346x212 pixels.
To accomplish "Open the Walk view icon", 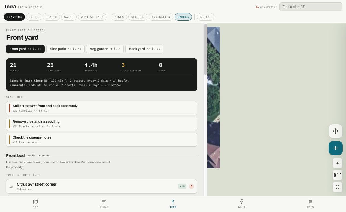I will click(x=242, y=202).
